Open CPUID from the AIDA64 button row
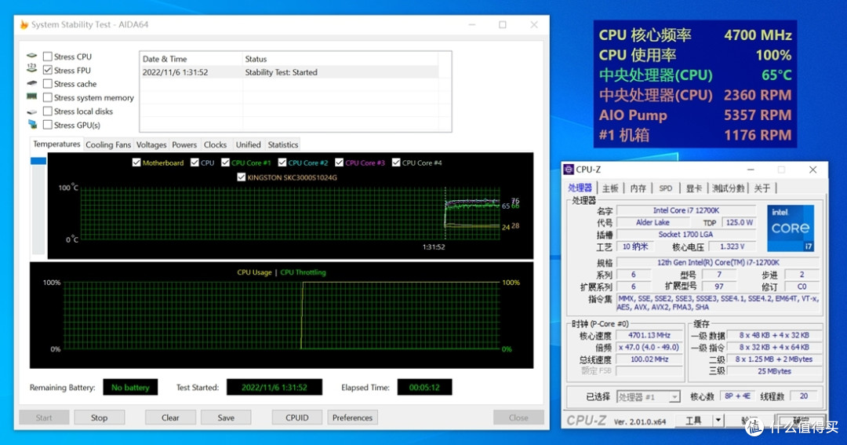847x445 pixels. (x=297, y=418)
